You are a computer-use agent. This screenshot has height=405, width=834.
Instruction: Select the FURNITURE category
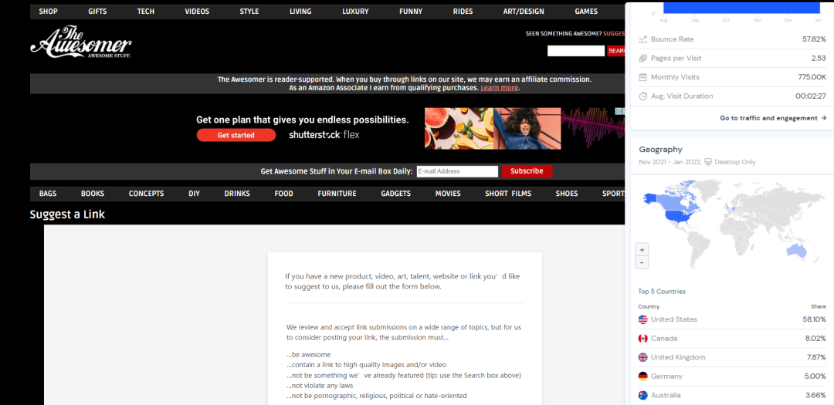coord(337,194)
